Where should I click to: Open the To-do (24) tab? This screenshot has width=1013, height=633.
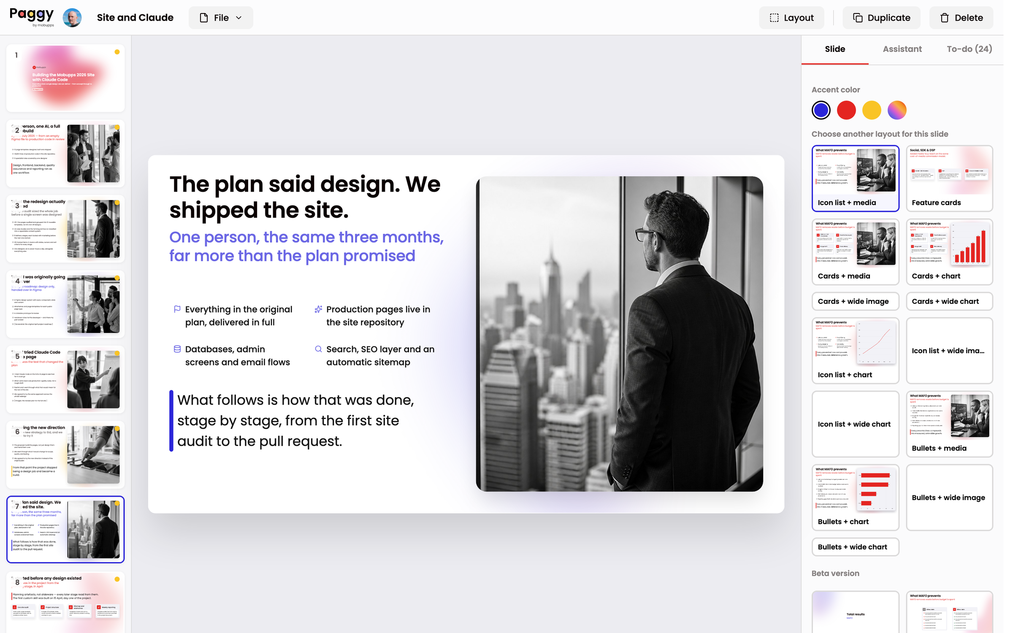tap(969, 49)
